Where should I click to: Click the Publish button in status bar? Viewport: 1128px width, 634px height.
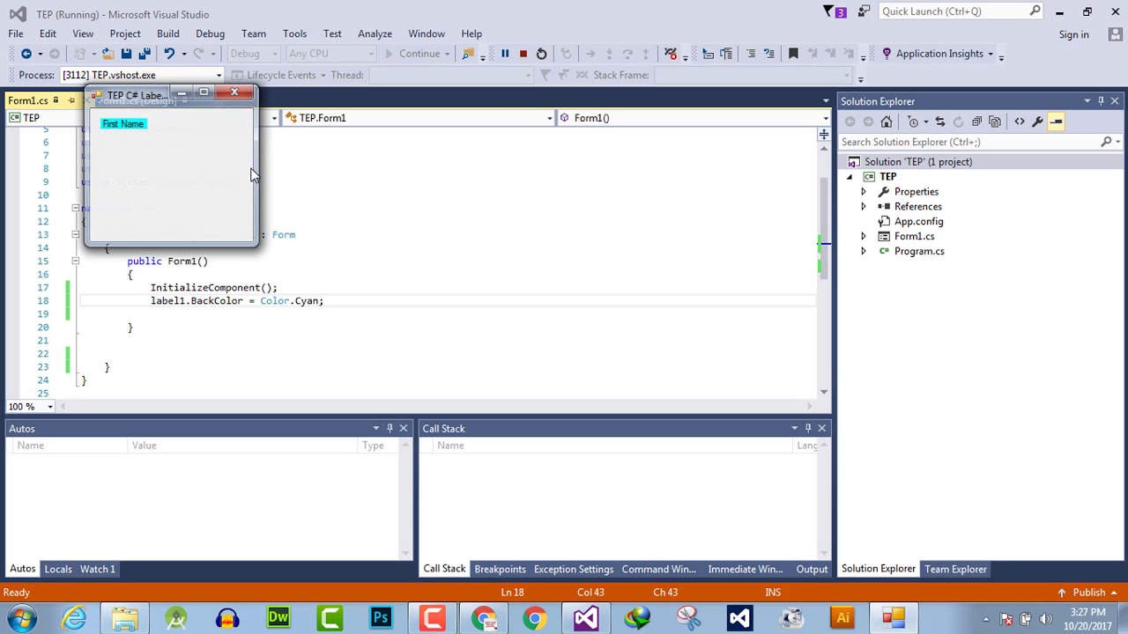pos(1089,593)
